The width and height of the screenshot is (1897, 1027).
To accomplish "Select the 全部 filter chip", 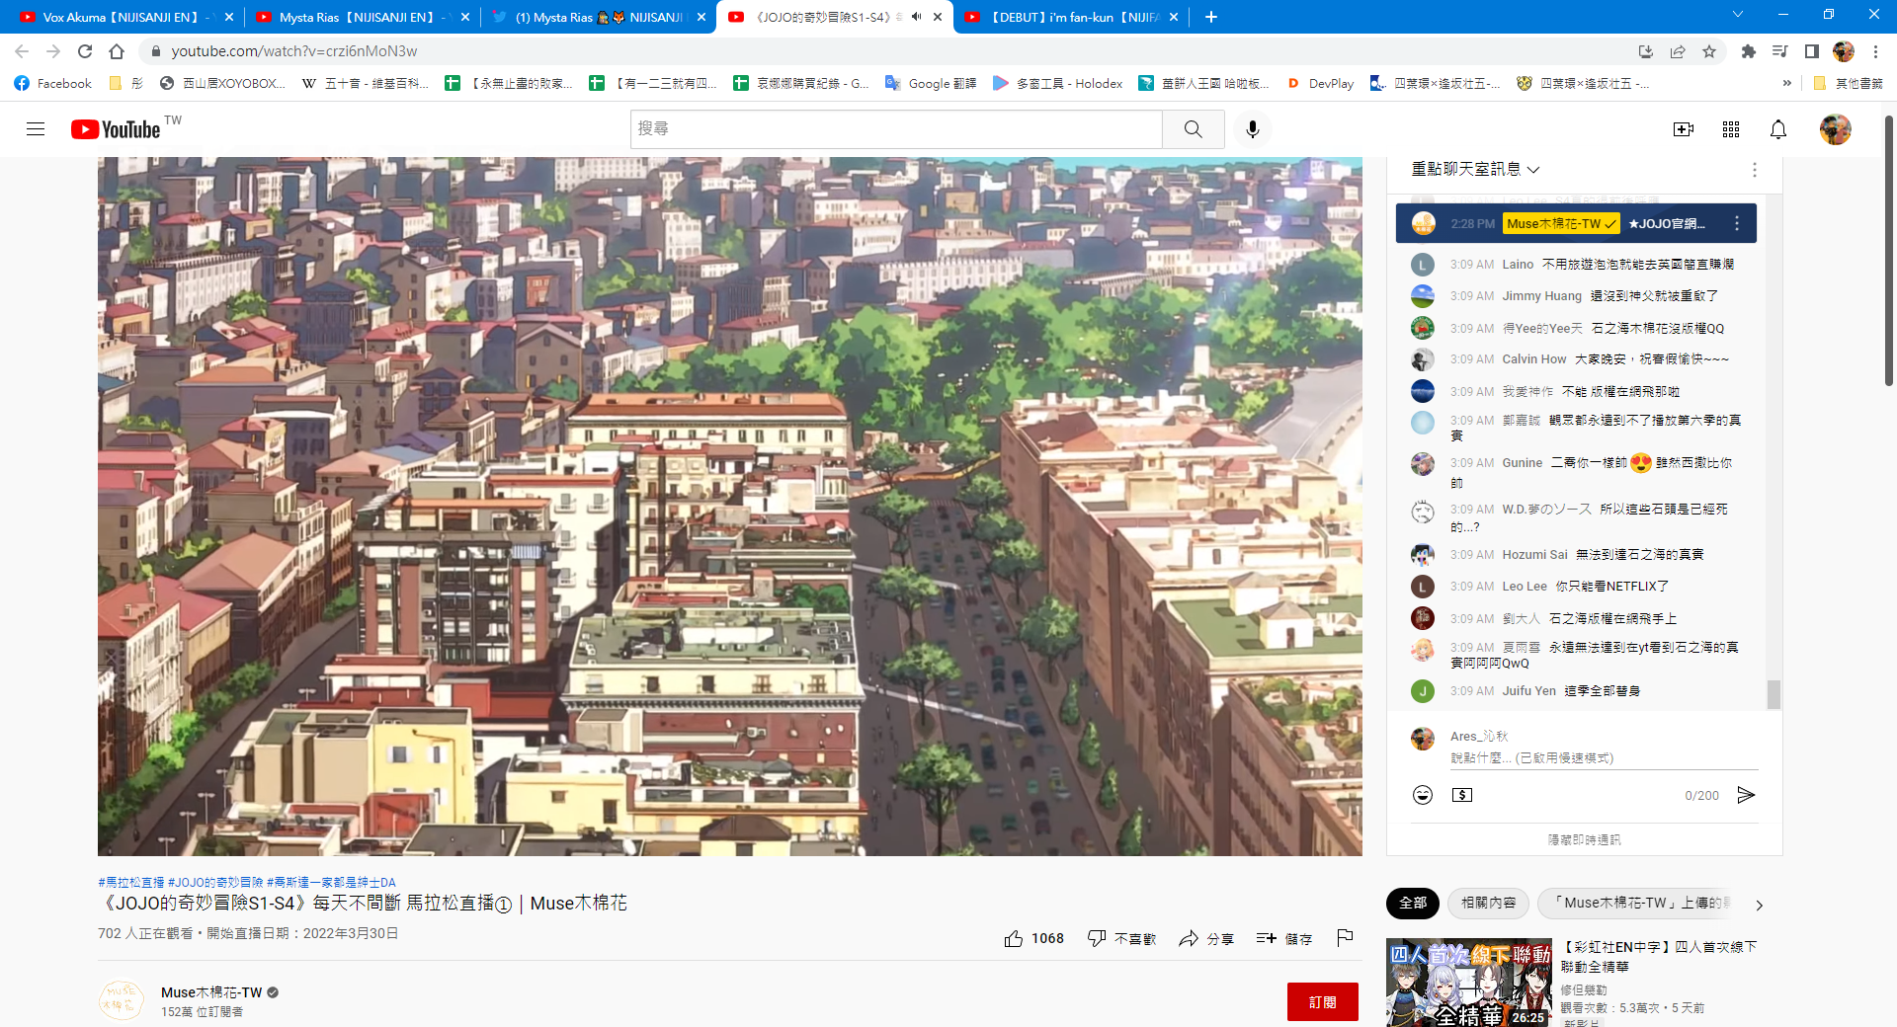I will (1413, 903).
